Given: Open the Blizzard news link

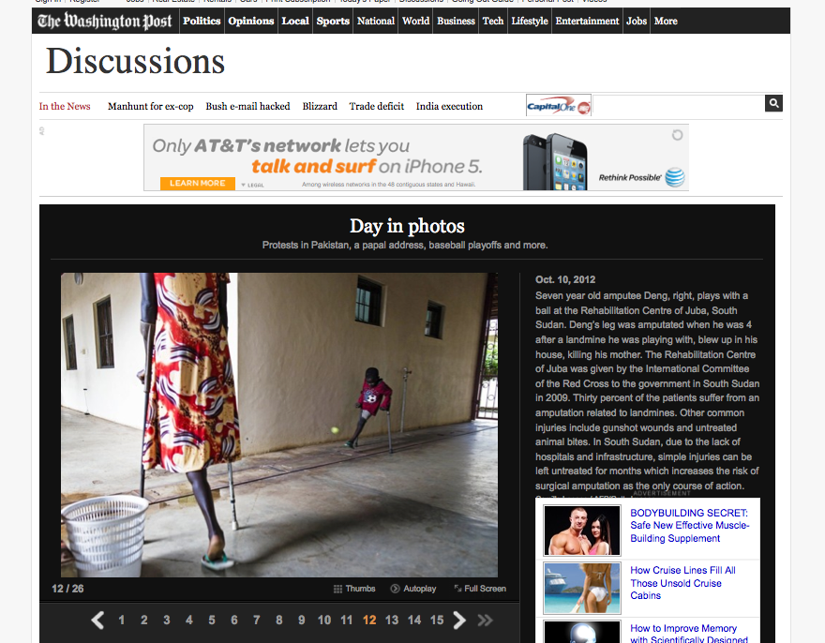Looking at the screenshot, I should point(320,106).
